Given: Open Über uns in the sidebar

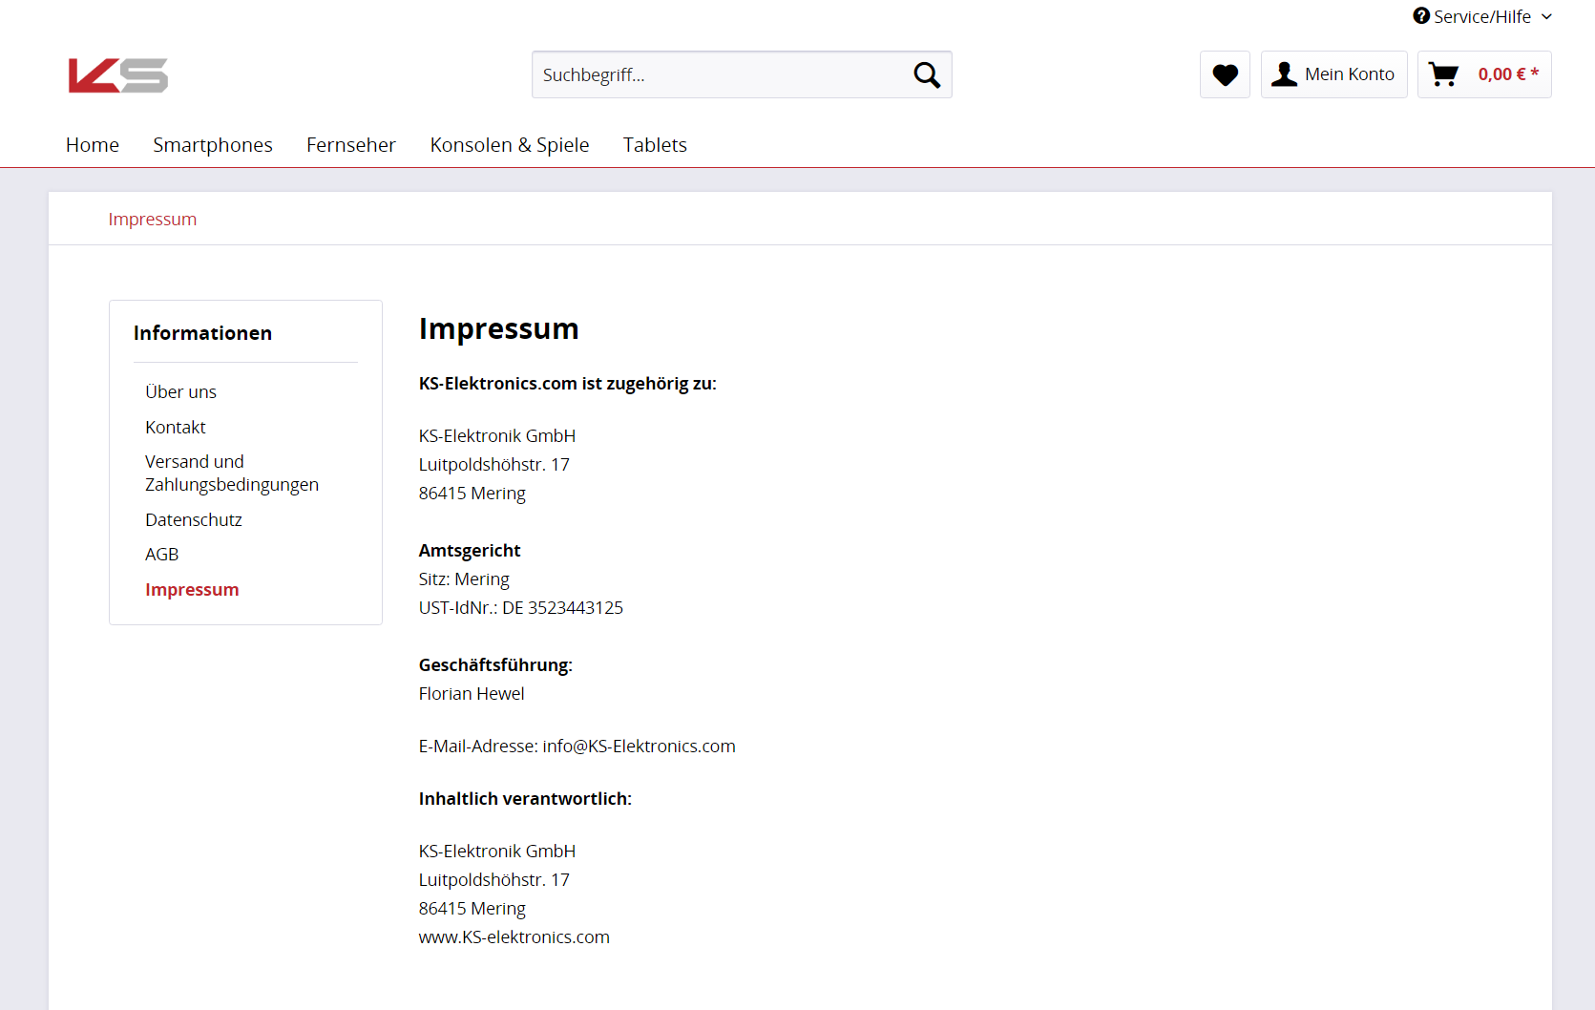Looking at the screenshot, I should (180, 392).
